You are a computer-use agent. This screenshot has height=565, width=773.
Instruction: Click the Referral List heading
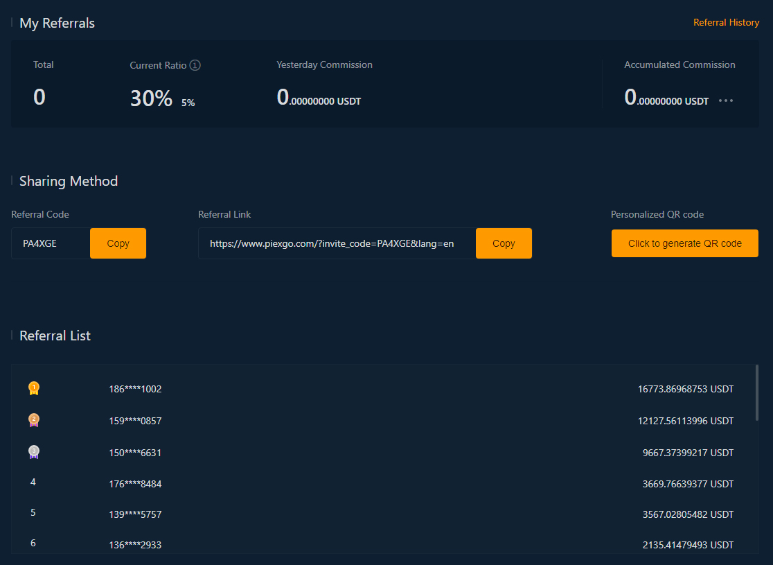tap(55, 336)
